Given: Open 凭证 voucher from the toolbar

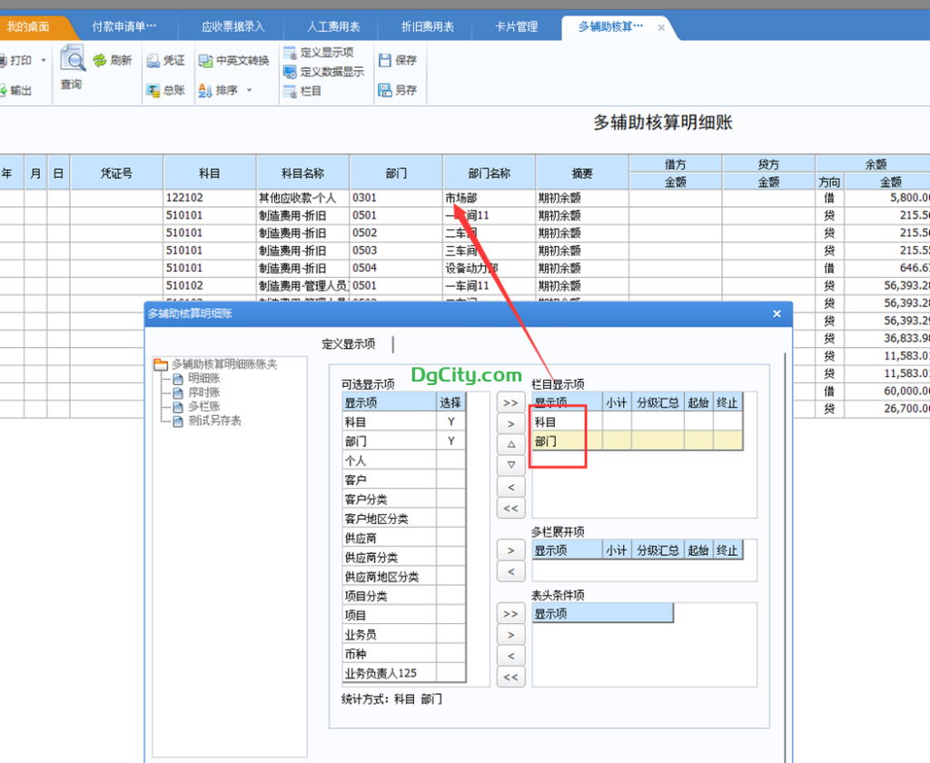Looking at the screenshot, I should (x=153, y=61).
